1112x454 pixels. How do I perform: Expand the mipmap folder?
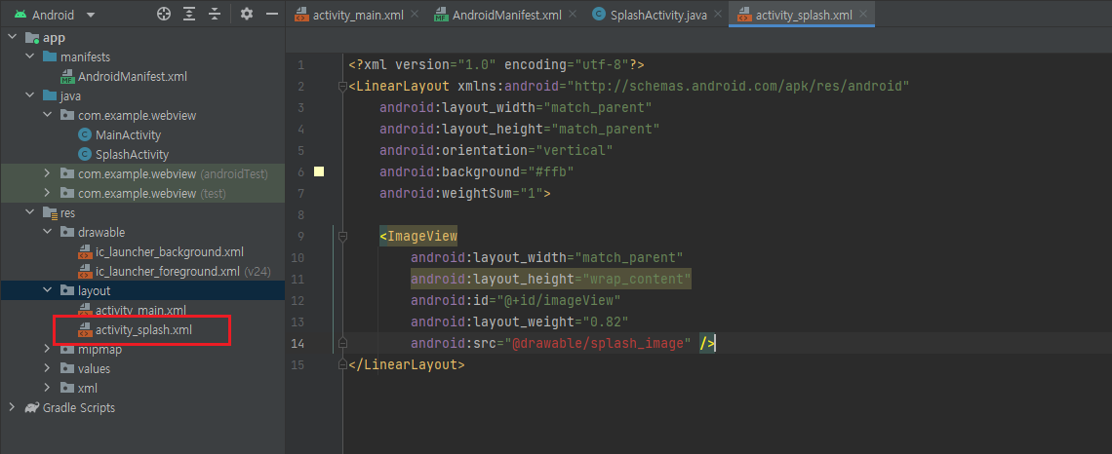click(48, 349)
